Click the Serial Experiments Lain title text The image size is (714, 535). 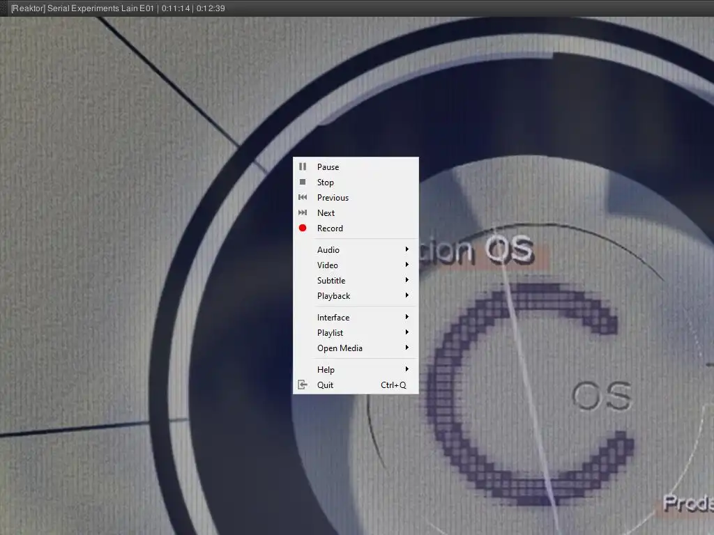coord(93,8)
